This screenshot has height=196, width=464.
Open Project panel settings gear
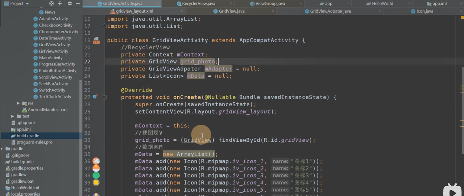tap(70, 4)
